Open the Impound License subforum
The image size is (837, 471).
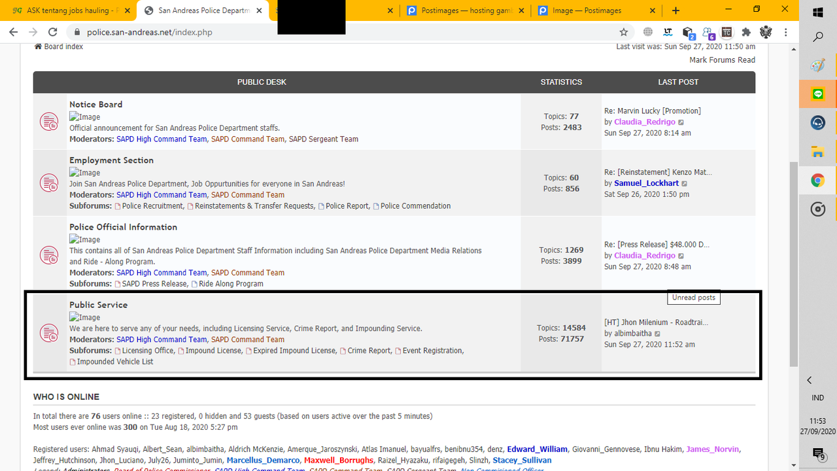[213, 351]
